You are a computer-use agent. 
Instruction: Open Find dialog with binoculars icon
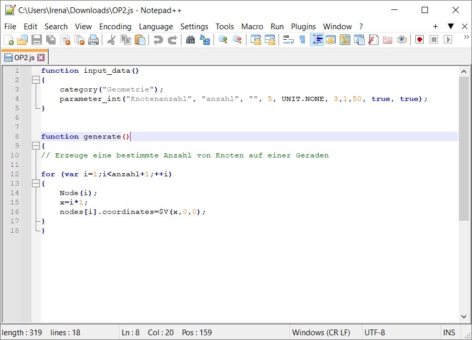(x=190, y=40)
